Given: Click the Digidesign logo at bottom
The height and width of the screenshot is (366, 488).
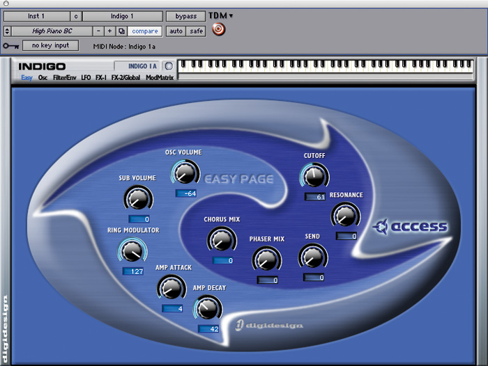Looking at the screenshot, I should pyautogui.click(x=269, y=325).
